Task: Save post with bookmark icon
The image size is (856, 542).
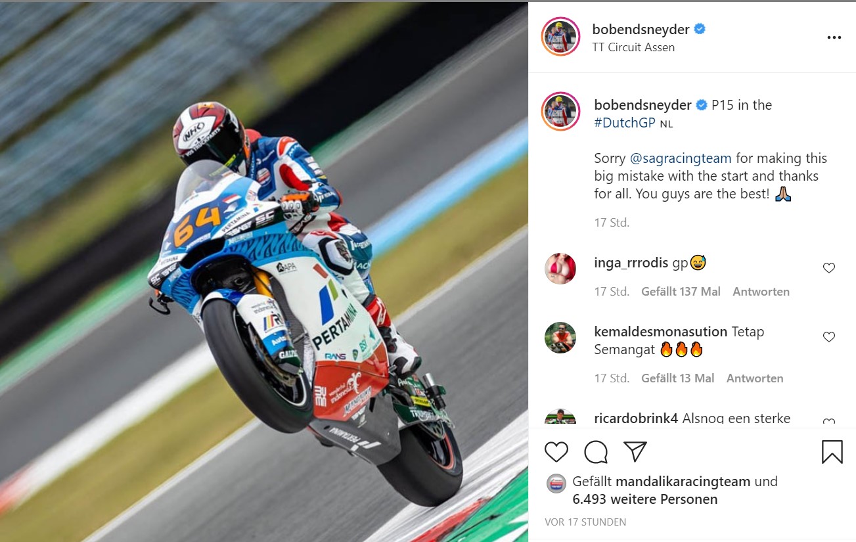Action: (x=832, y=452)
